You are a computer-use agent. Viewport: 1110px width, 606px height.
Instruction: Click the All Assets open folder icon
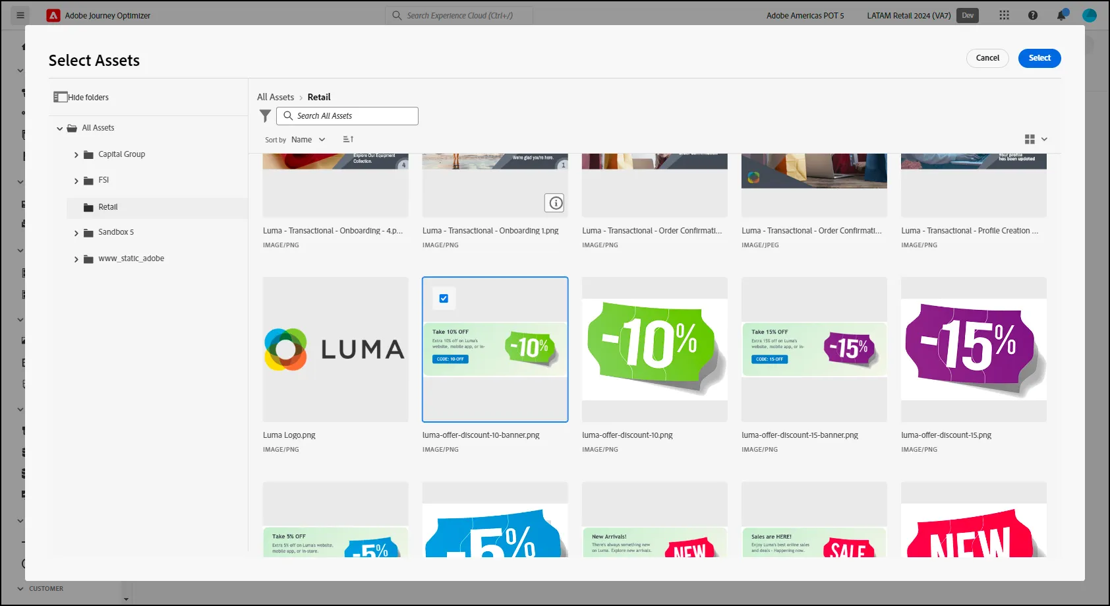[72, 128]
